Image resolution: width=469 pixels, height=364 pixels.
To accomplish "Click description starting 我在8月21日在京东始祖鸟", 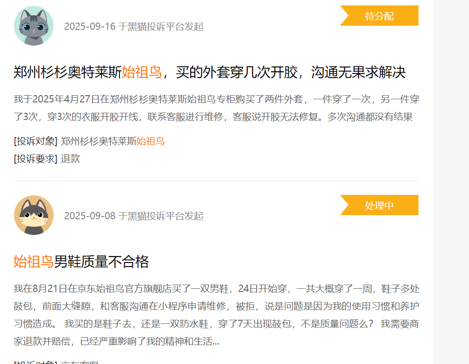I will point(216,315).
